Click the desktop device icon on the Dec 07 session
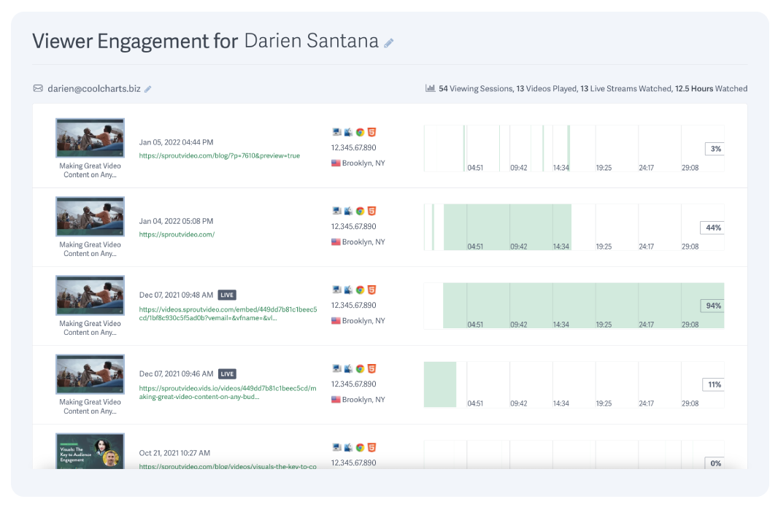778x507 pixels. pyautogui.click(x=336, y=290)
